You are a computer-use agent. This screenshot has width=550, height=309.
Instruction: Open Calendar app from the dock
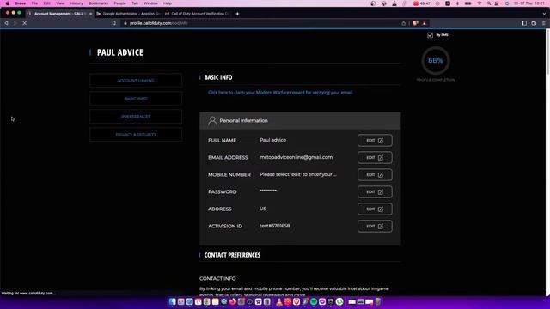pyautogui.click(x=199, y=301)
